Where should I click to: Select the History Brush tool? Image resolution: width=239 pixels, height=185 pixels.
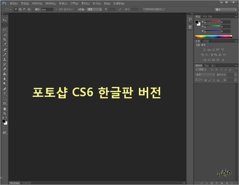click(x=5, y=64)
